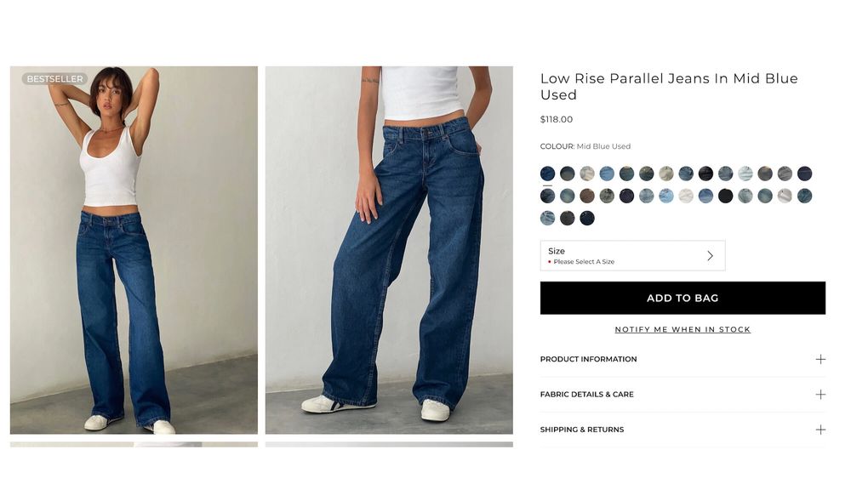
Task: Open the close-up photo of the jeans
Action: [389, 250]
